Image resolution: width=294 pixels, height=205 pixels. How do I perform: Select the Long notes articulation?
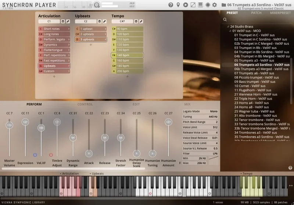(x=54, y=34)
